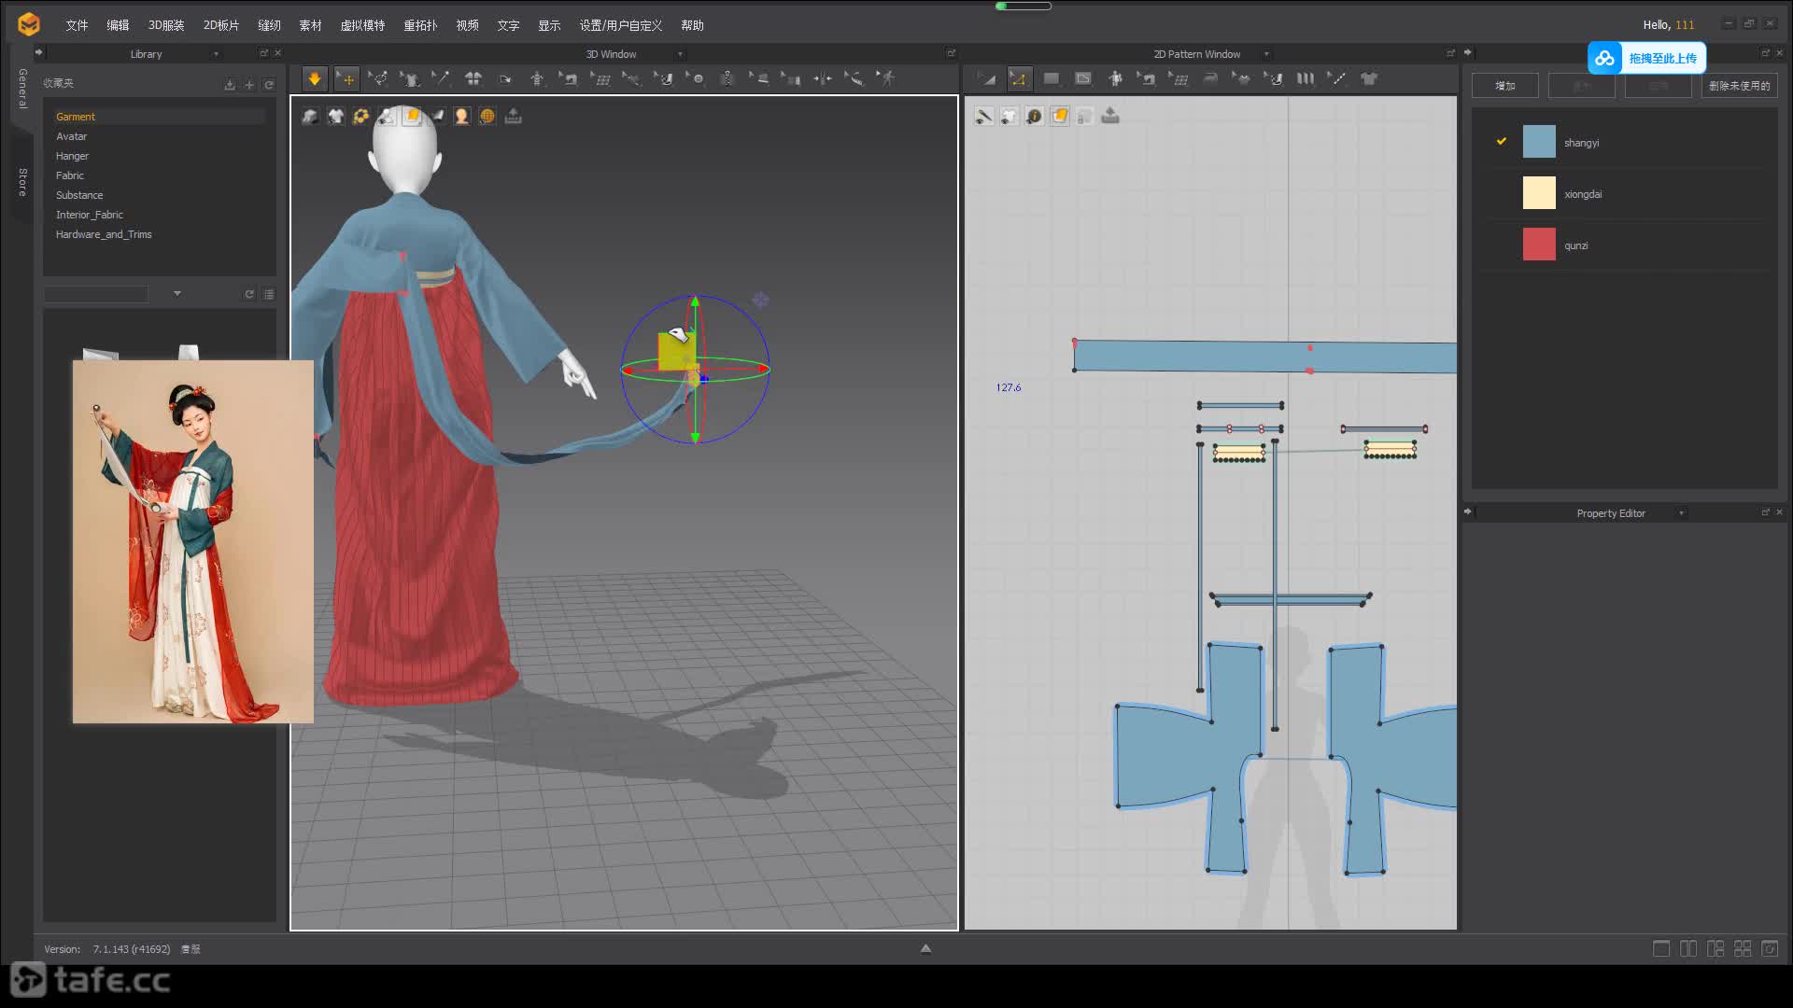Select the Internal Rectangle tool in 2D toolbar
1793x1008 pixels.
[x=1082, y=79]
